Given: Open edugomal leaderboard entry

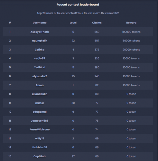Looking at the screenshot, I should coord(40,112).
